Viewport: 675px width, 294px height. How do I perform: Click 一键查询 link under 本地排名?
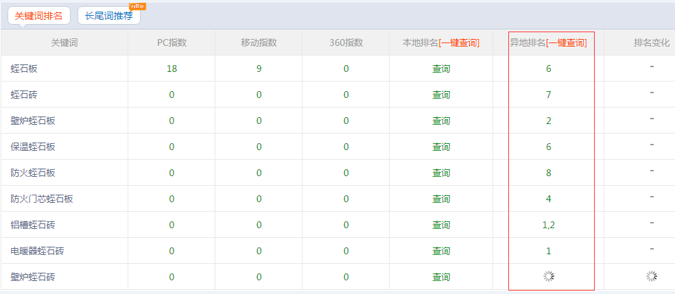[x=459, y=42]
